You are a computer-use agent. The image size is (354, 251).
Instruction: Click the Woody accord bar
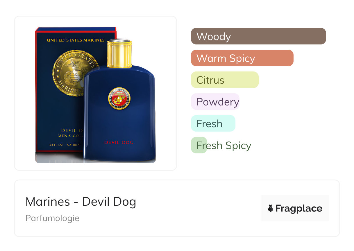(x=258, y=36)
